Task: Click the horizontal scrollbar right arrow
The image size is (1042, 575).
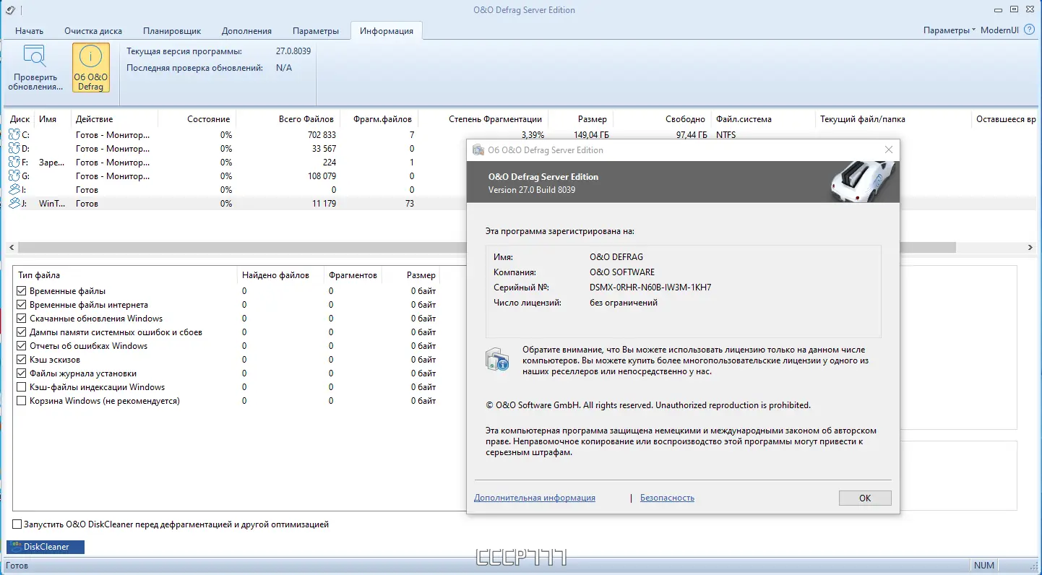Action: (x=1030, y=248)
